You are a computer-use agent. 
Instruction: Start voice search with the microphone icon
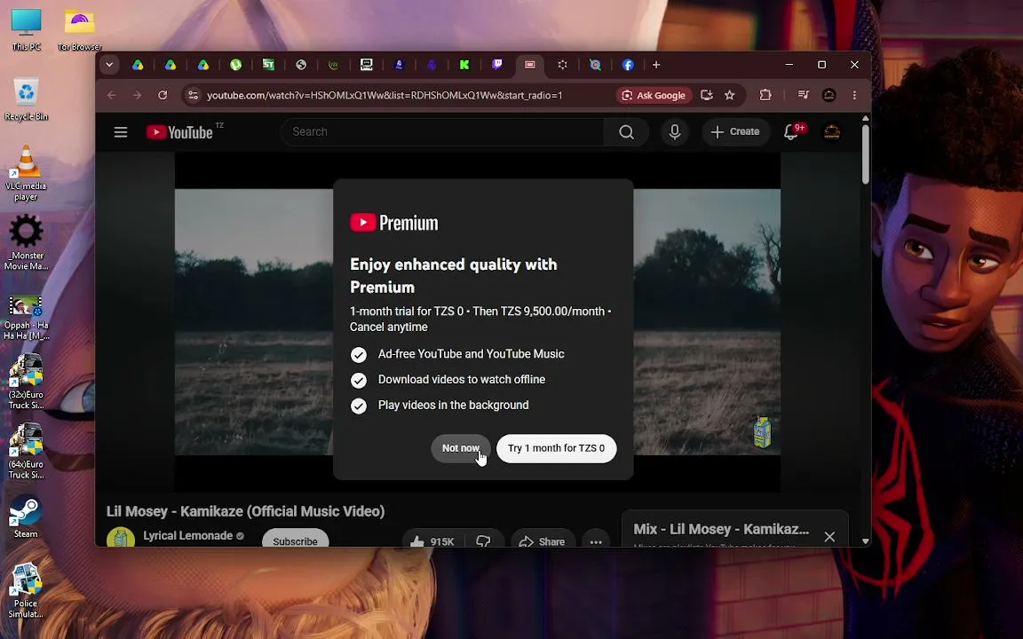tap(675, 132)
